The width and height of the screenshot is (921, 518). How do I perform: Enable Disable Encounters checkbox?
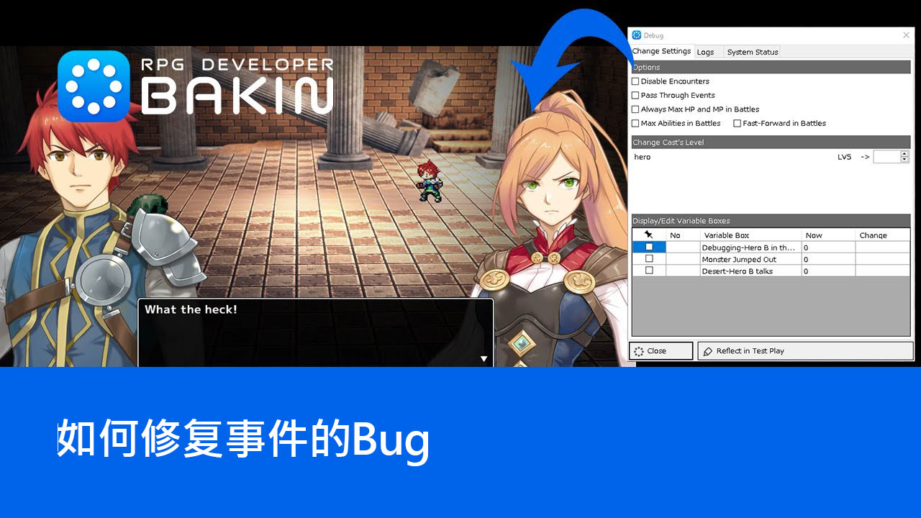(x=635, y=81)
